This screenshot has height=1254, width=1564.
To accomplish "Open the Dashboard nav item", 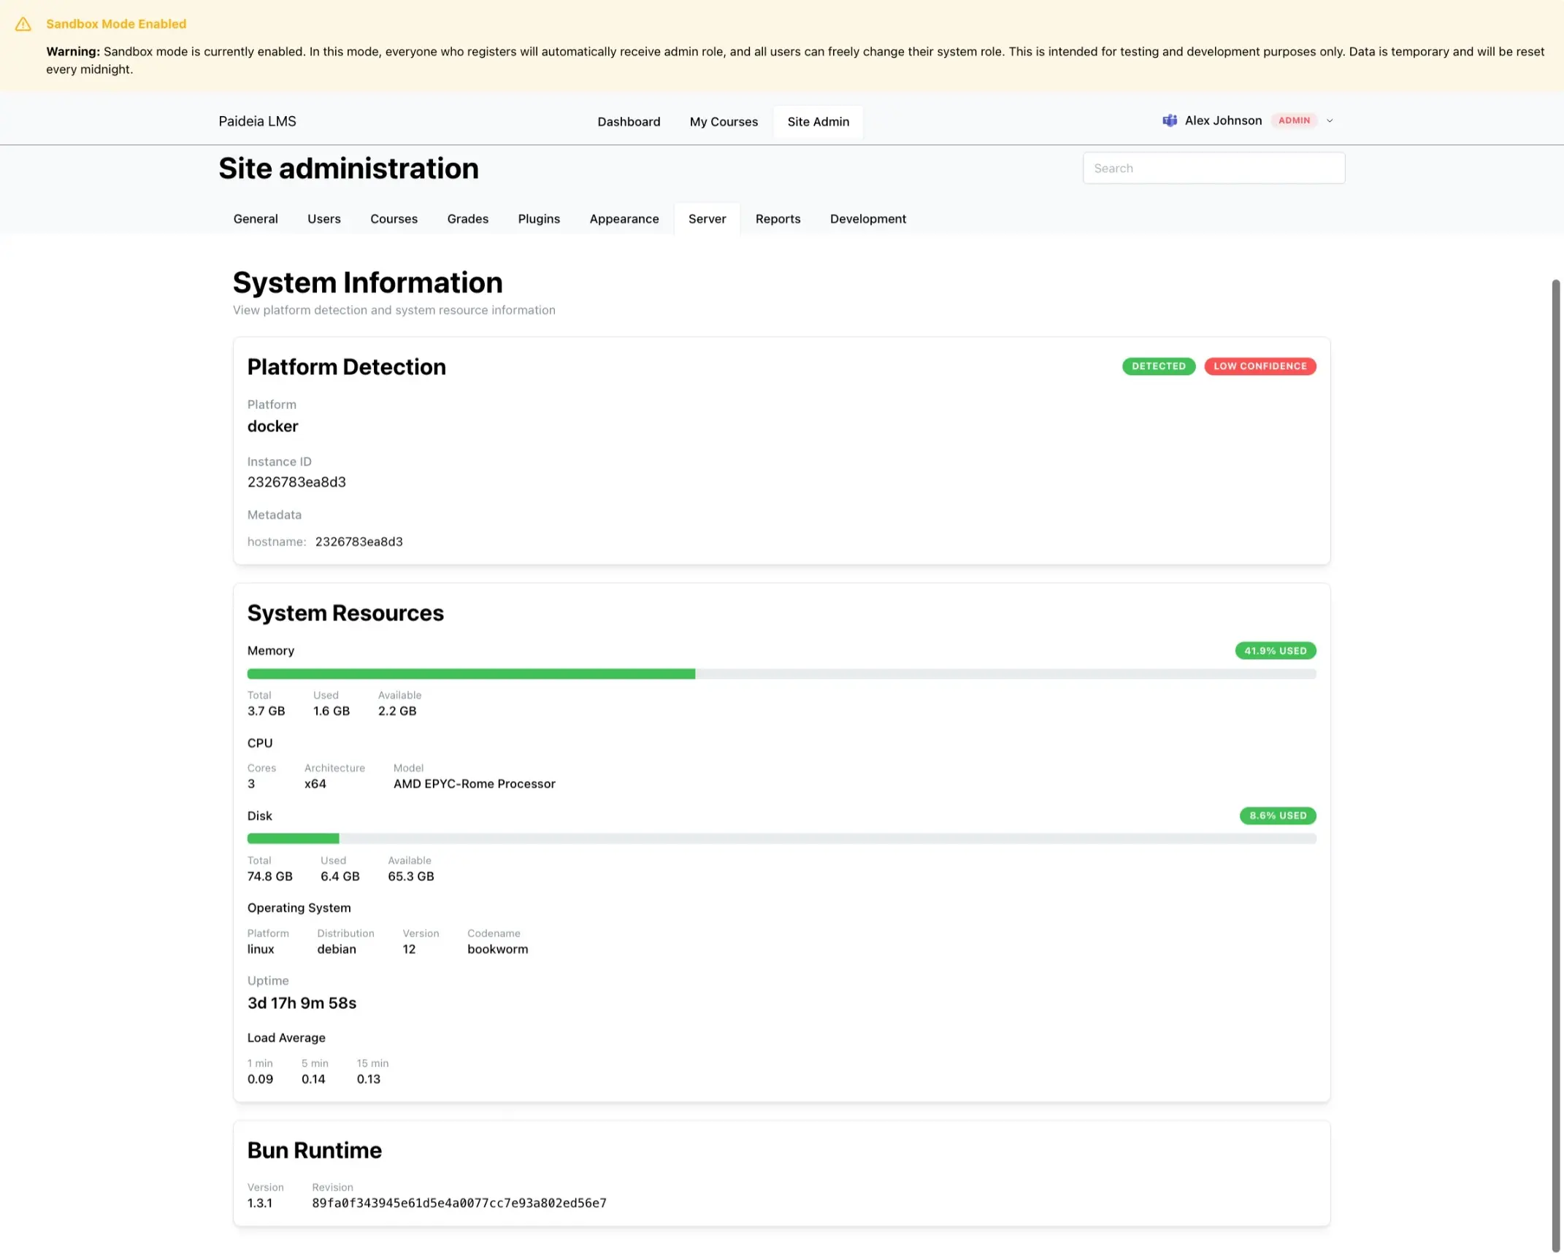I will [x=628, y=122].
